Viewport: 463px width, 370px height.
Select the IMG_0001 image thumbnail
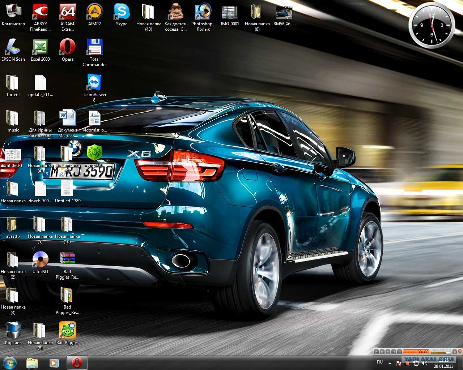pyautogui.click(x=230, y=13)
